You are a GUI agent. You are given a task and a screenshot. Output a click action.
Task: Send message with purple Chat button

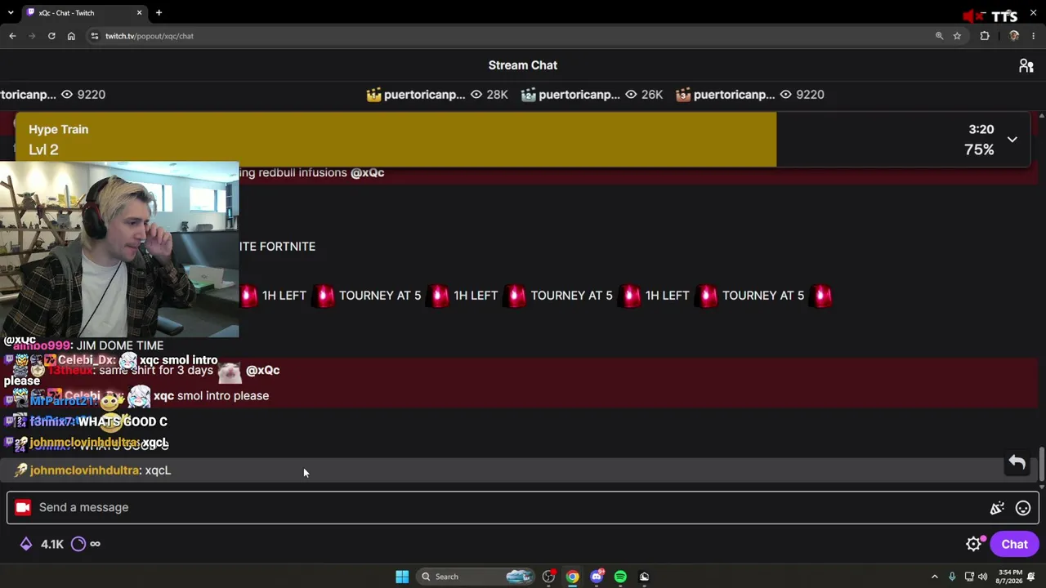1014,544
